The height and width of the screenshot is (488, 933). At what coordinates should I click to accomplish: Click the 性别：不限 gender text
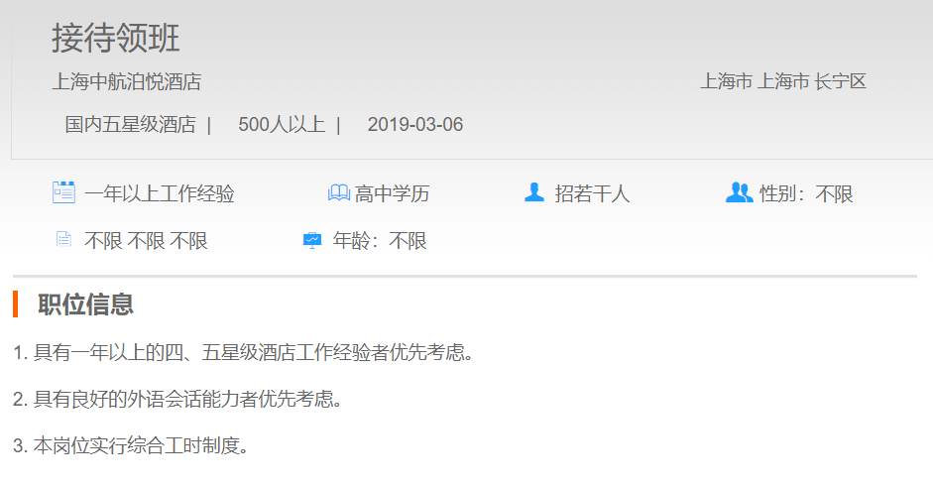(x=806, y=194)
